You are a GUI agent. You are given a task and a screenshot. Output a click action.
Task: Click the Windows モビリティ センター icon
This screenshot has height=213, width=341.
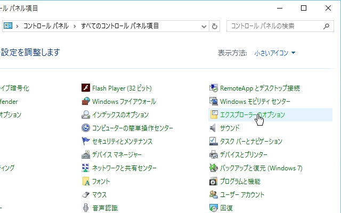(213, 101)
